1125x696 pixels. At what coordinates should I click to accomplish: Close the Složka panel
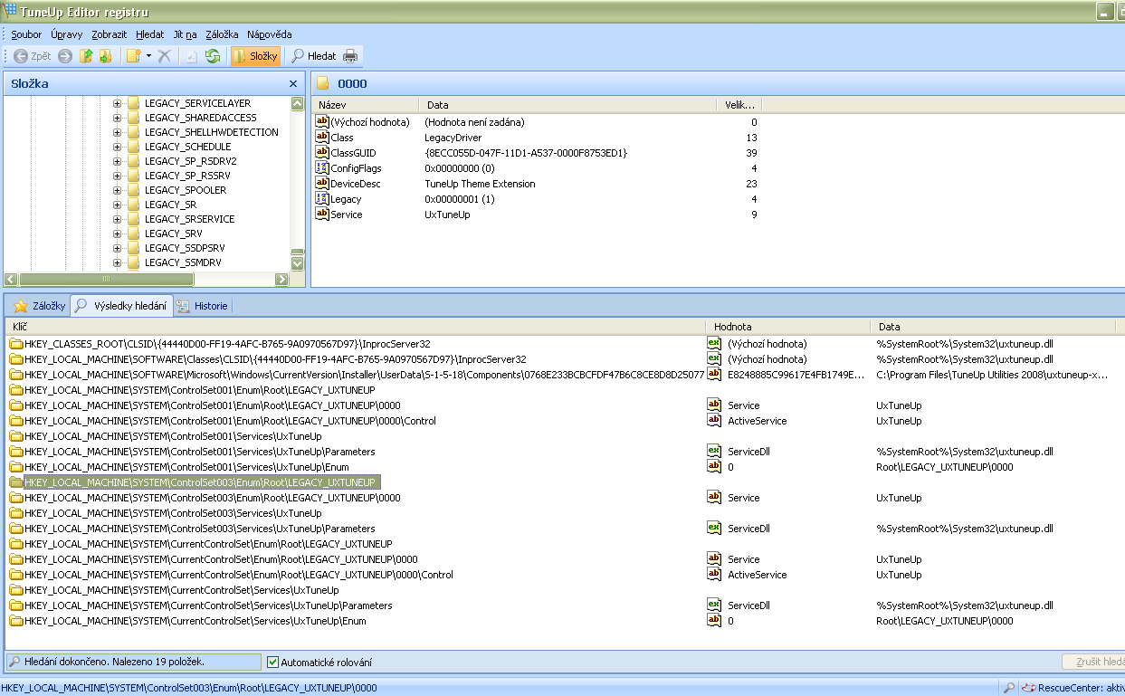tap(293, 84)
